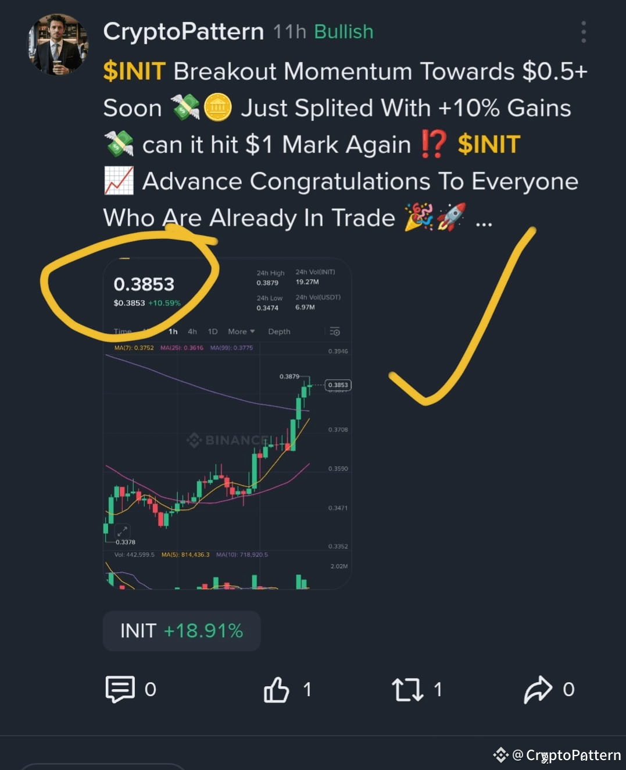626x770 pixels.
Task: Open the comment icon with 0 replies
Action: click(120, 689)
